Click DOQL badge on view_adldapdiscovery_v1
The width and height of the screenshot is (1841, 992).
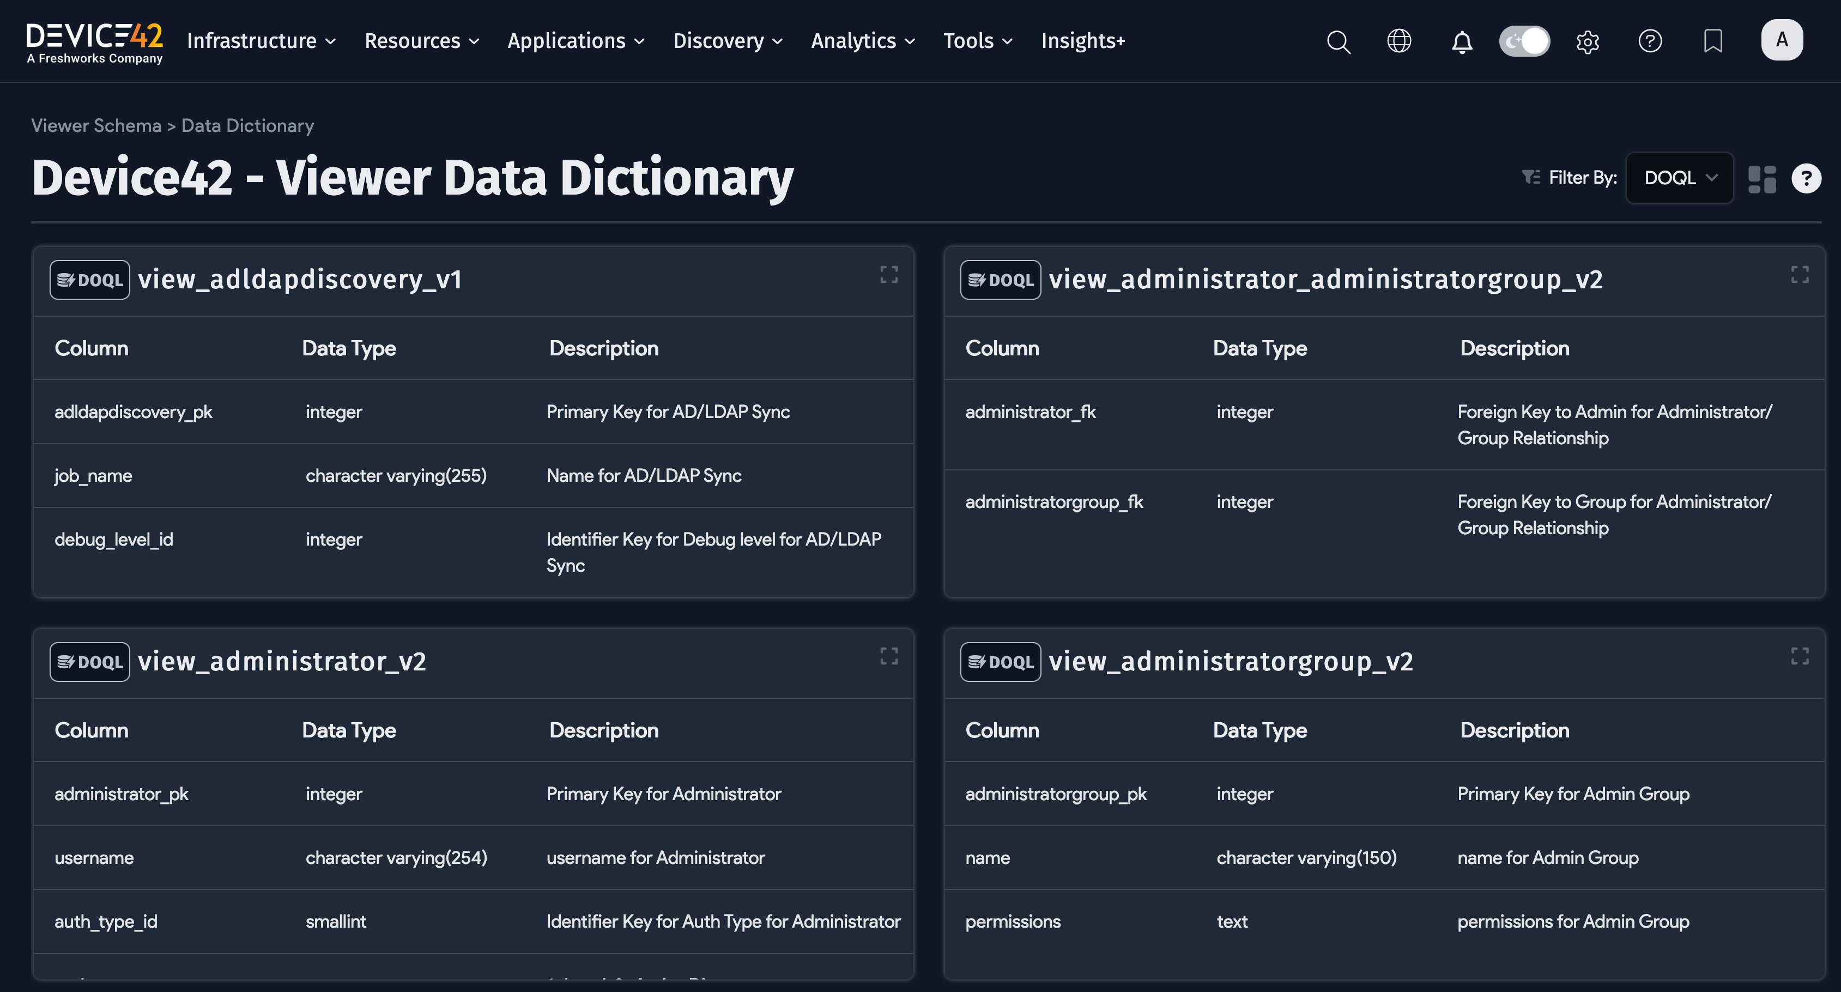89,280
